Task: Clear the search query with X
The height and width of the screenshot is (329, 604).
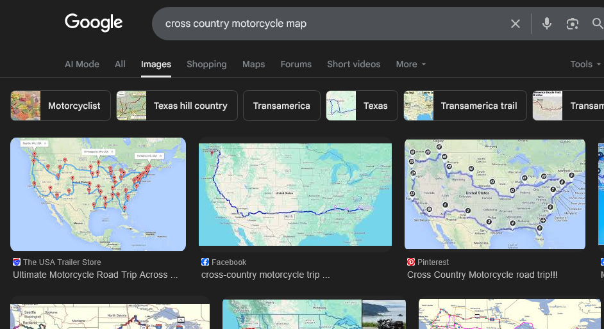Action: 515,24
